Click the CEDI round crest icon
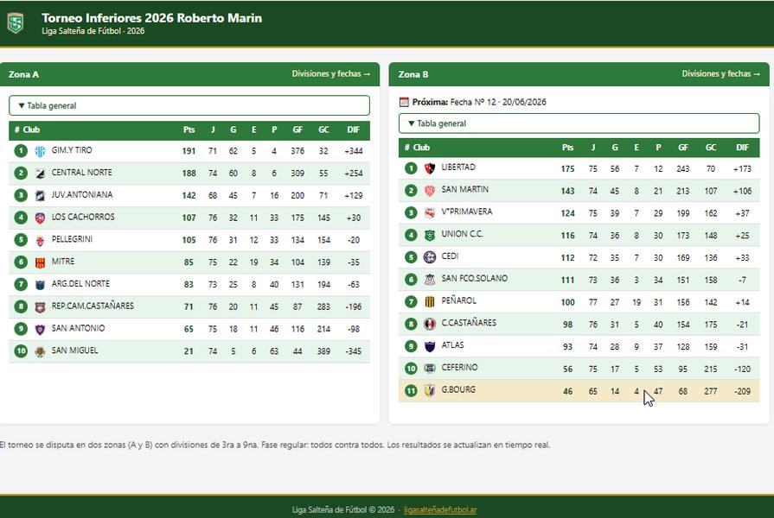Screen dimensions: 774x518 point(430,257)
